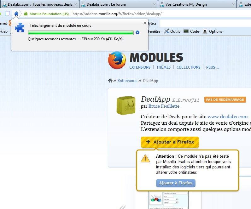Image resolution: width=251 pixels, height=209 pixels.
Task: Switch to Dealabs Tous les nouveaux deals tab
Action: pyautogui.click(x=39, y=4)
